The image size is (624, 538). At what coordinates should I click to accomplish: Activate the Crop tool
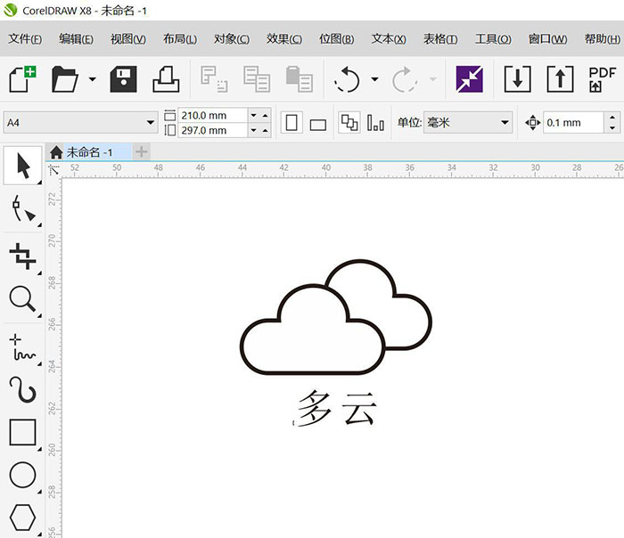click(x=22, y=256)
